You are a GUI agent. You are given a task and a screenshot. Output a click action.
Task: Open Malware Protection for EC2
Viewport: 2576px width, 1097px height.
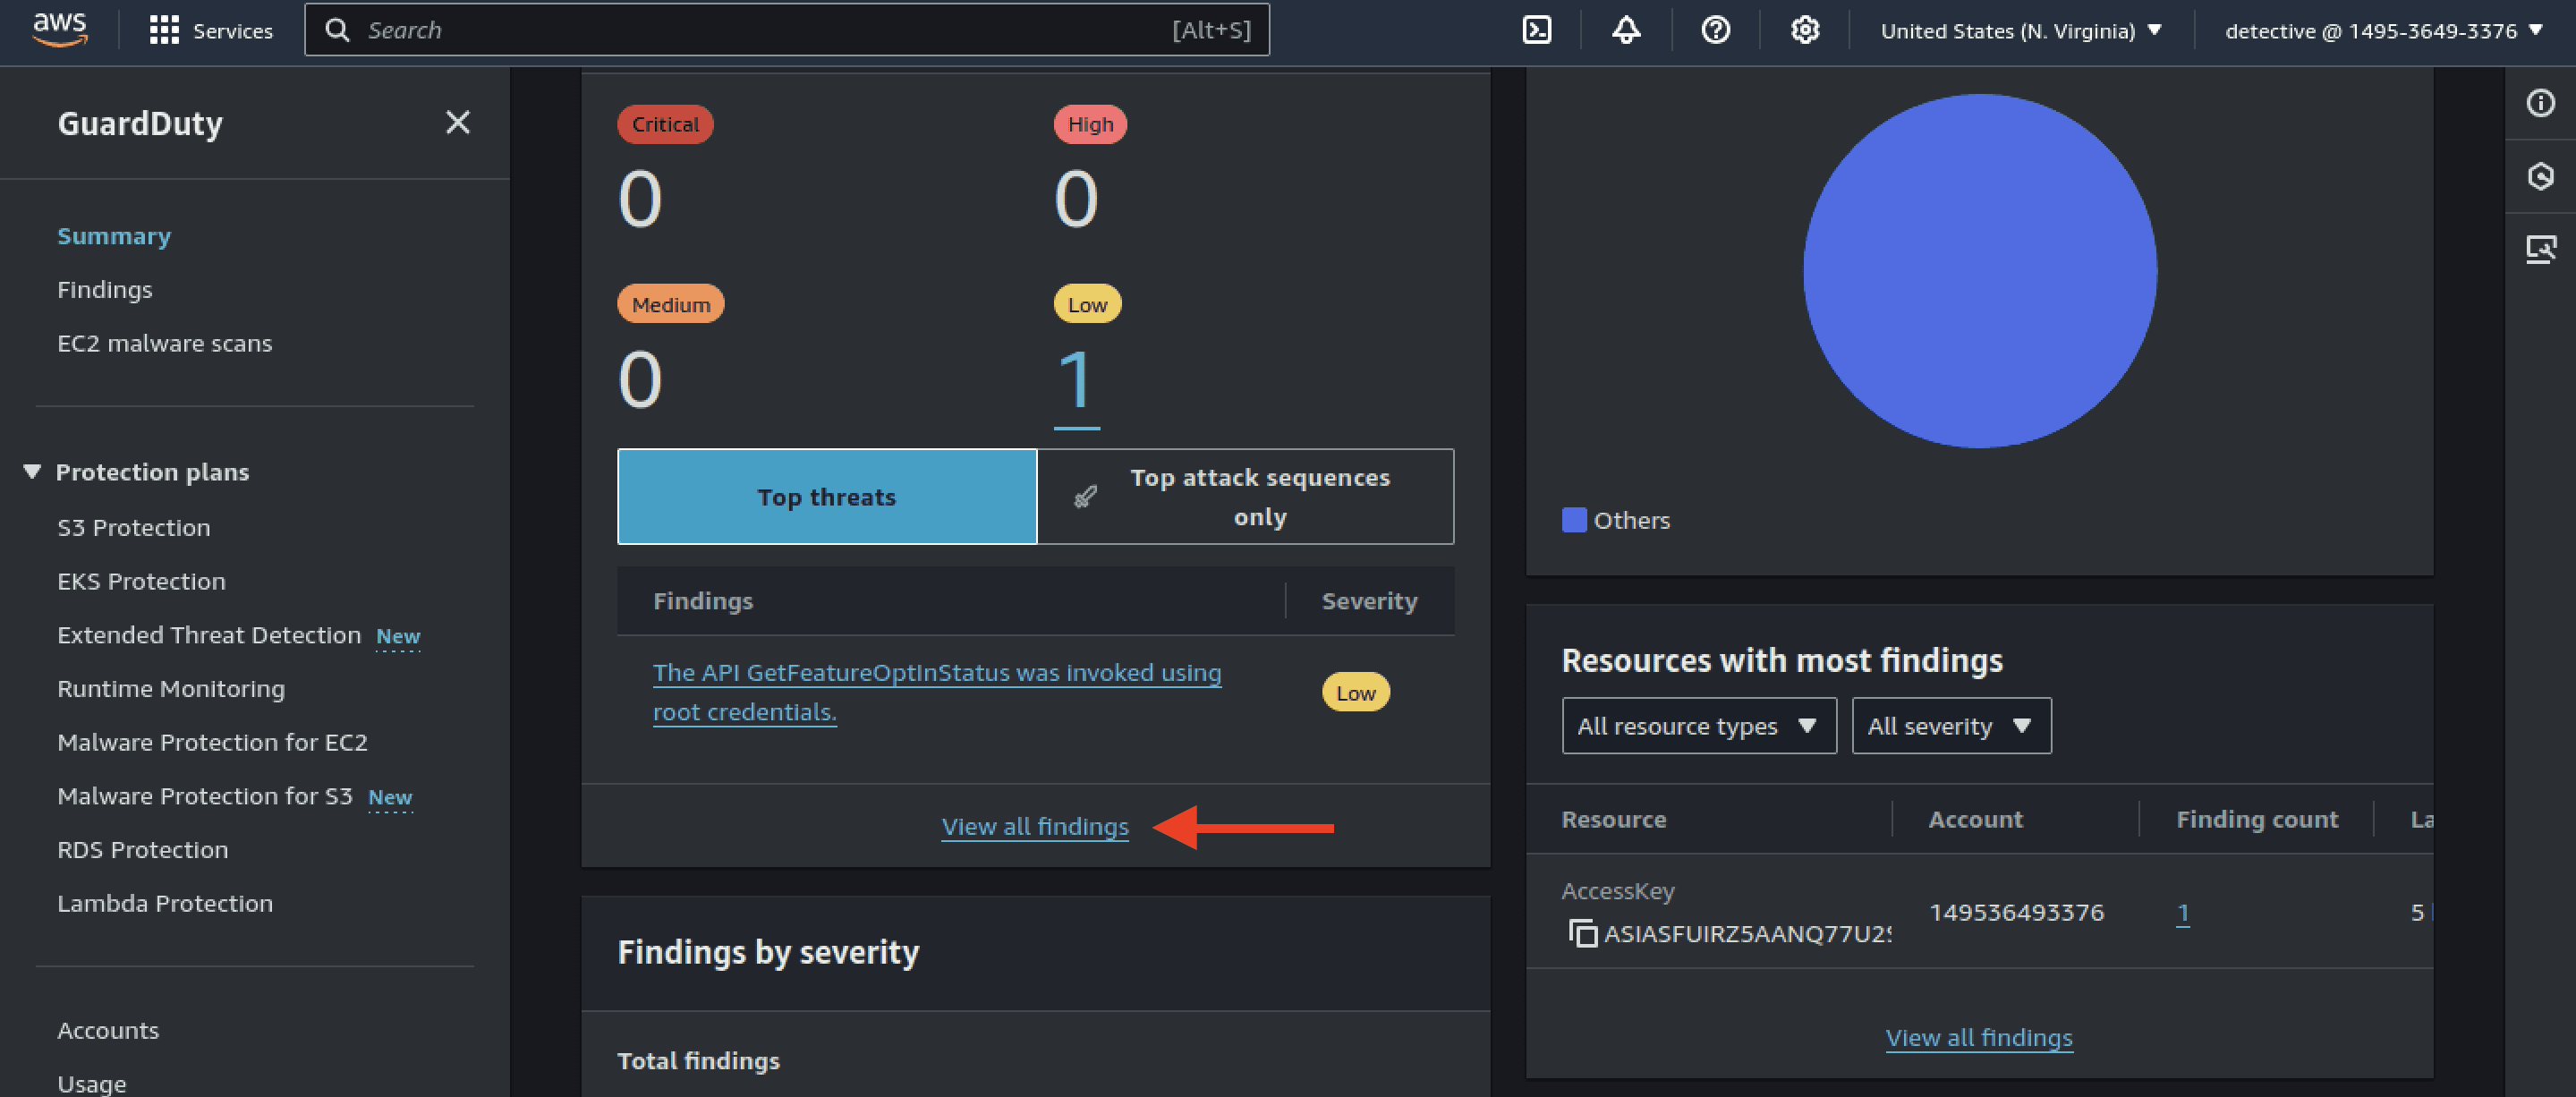click(213, 742)
